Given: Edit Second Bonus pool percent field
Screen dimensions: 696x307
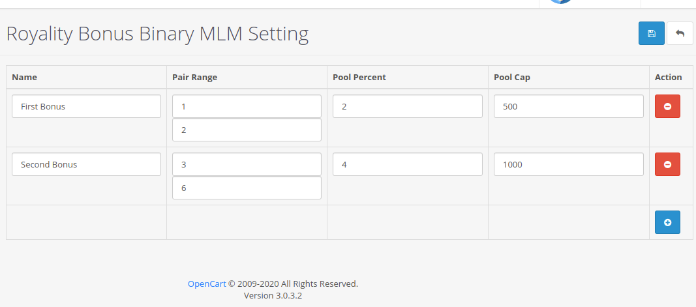Looking at the screenshot, I should coord(408,164).
